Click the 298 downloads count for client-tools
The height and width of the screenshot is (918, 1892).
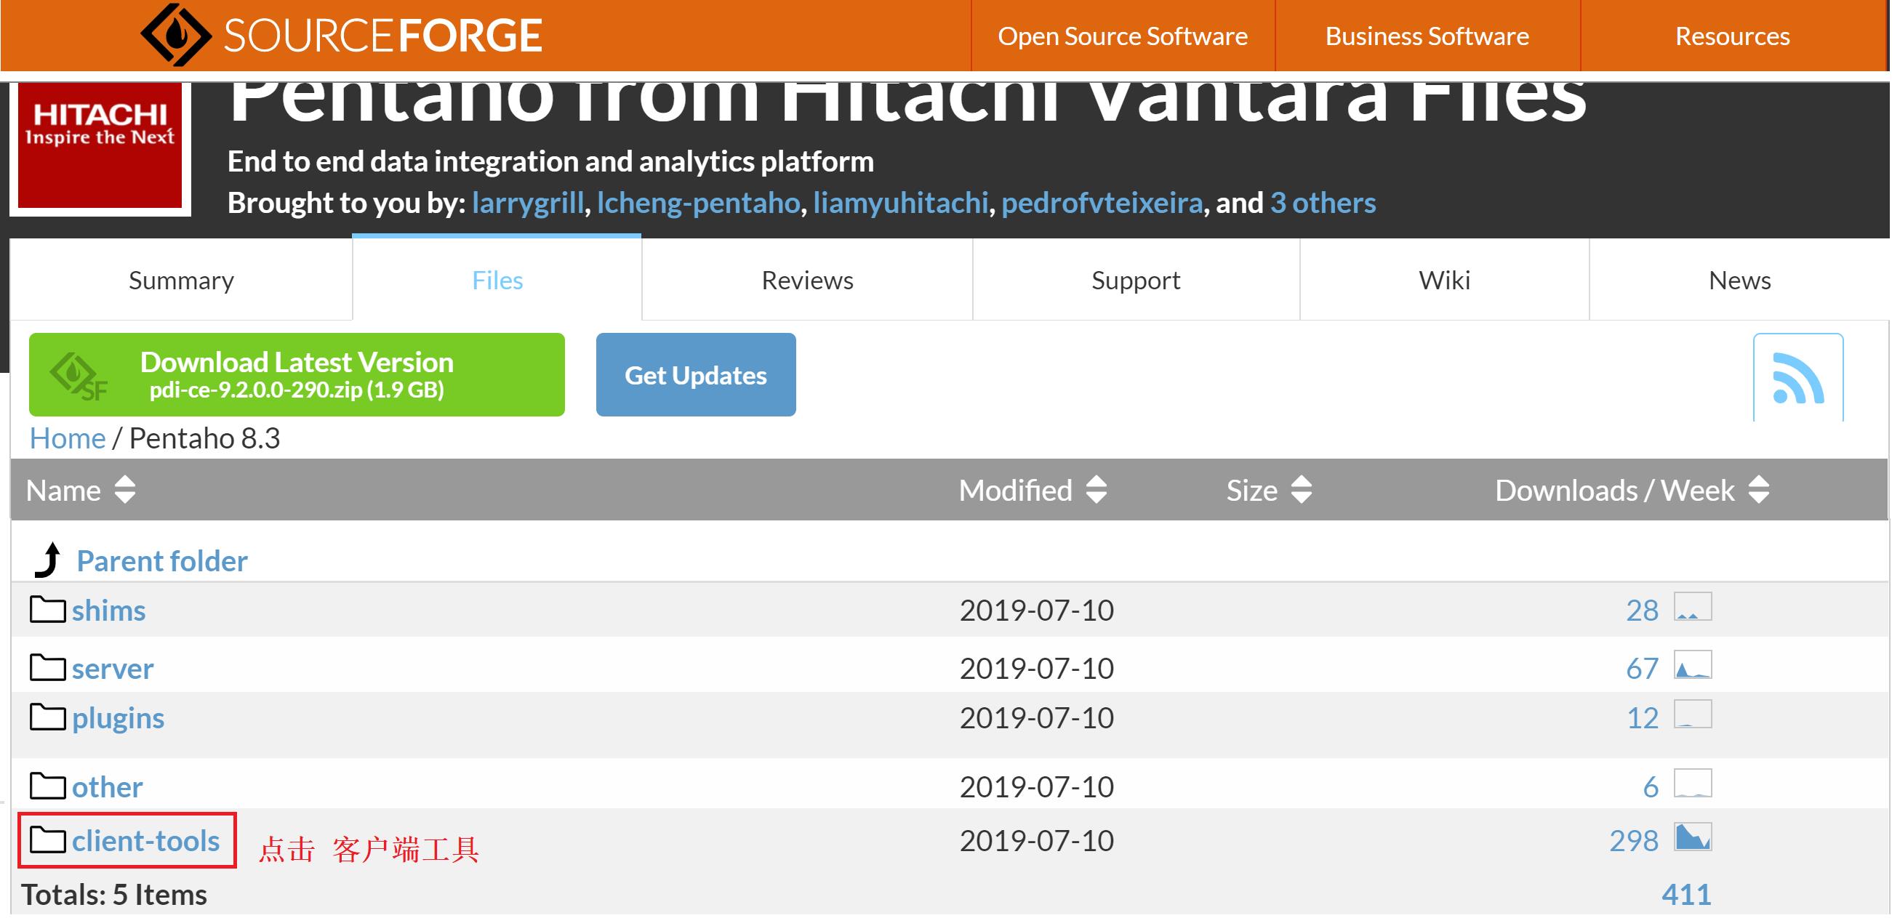(x=1633, y=841)
